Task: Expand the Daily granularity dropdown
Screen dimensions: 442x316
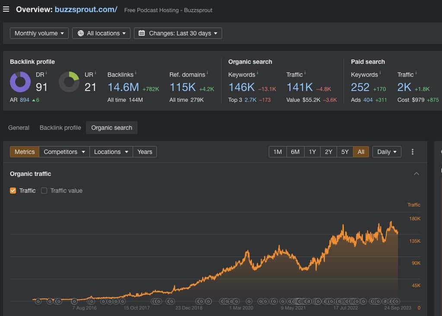Action: [x=387, y=152]
